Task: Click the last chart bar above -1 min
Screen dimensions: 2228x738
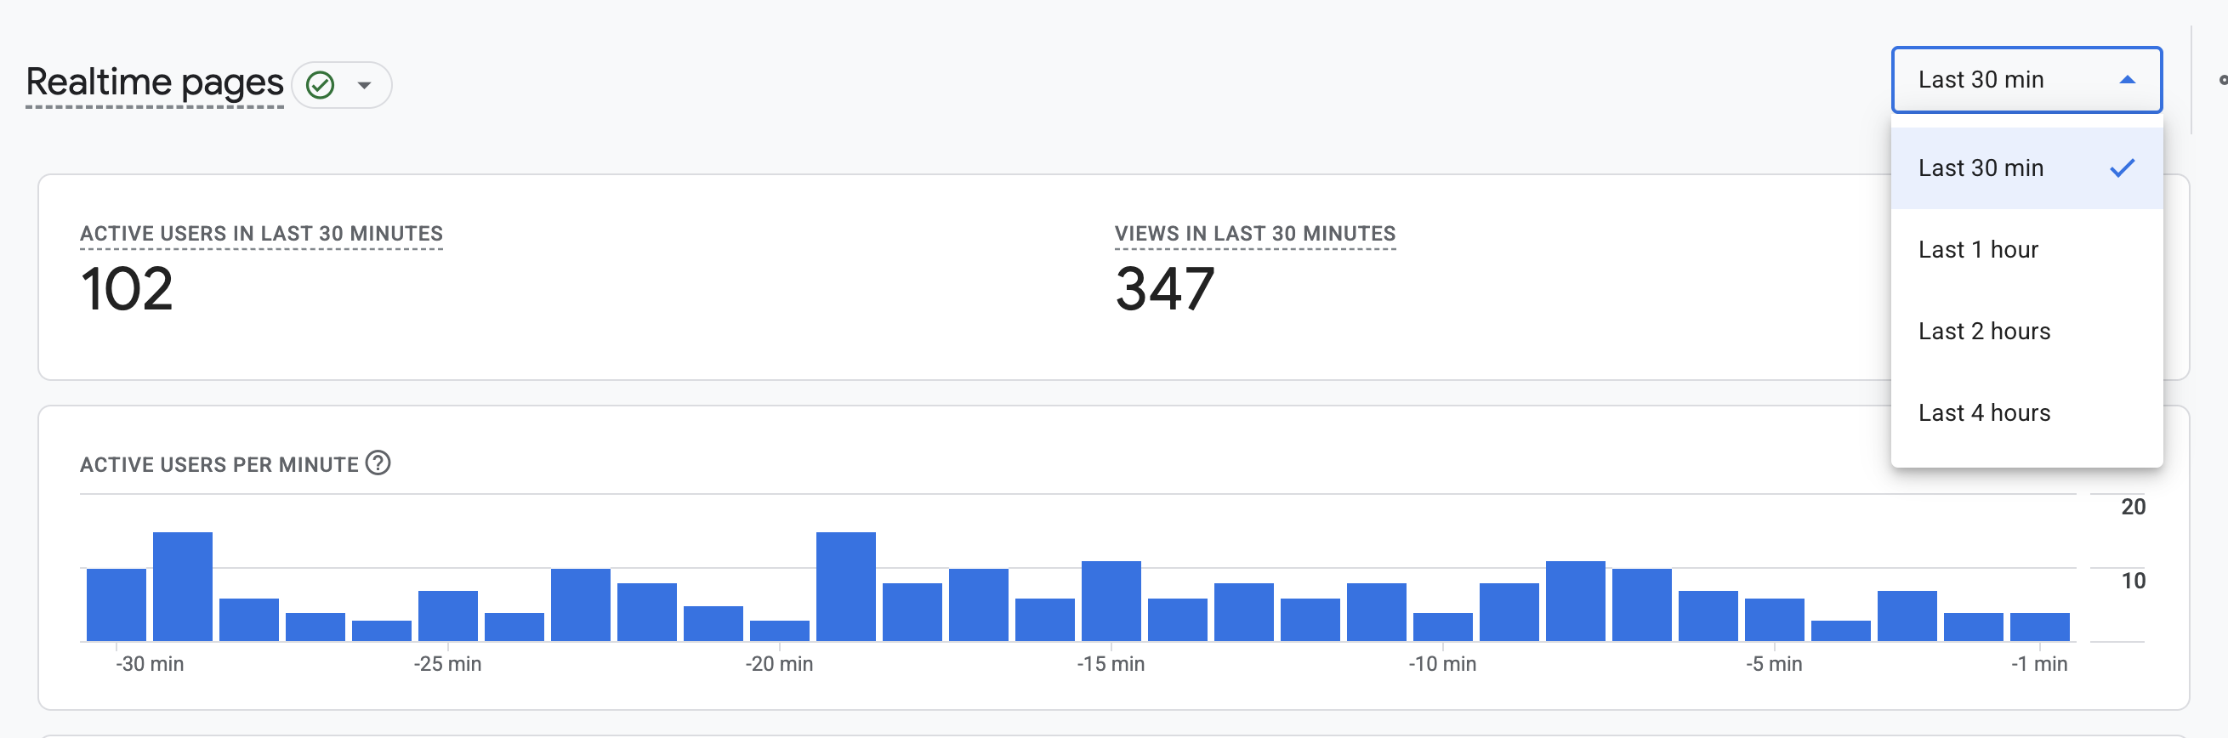Action: tap(2039, 627)
